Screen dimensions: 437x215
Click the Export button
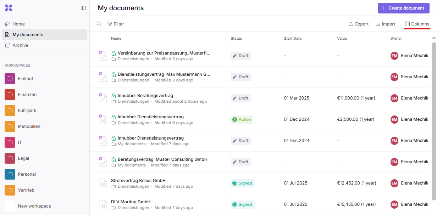coord(359,24)
